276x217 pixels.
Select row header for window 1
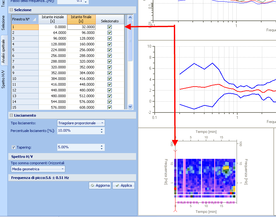[25, 27]
